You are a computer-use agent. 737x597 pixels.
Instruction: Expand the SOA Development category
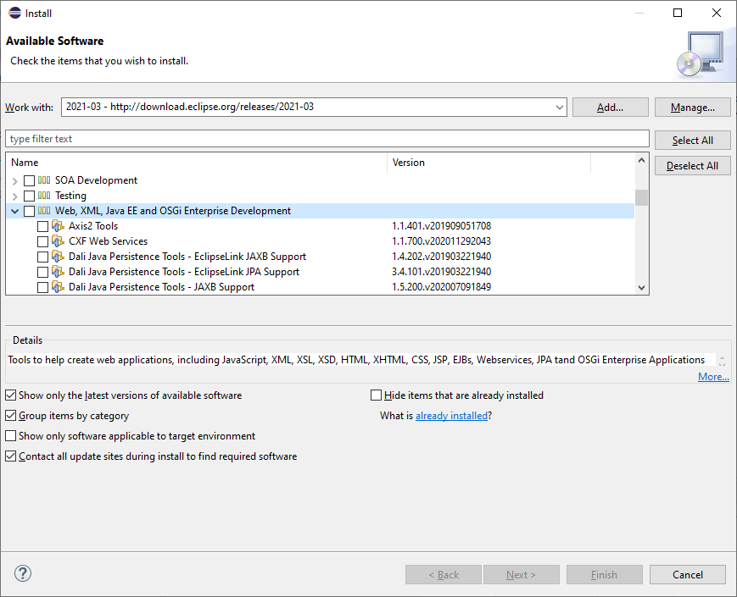(15, 180)
